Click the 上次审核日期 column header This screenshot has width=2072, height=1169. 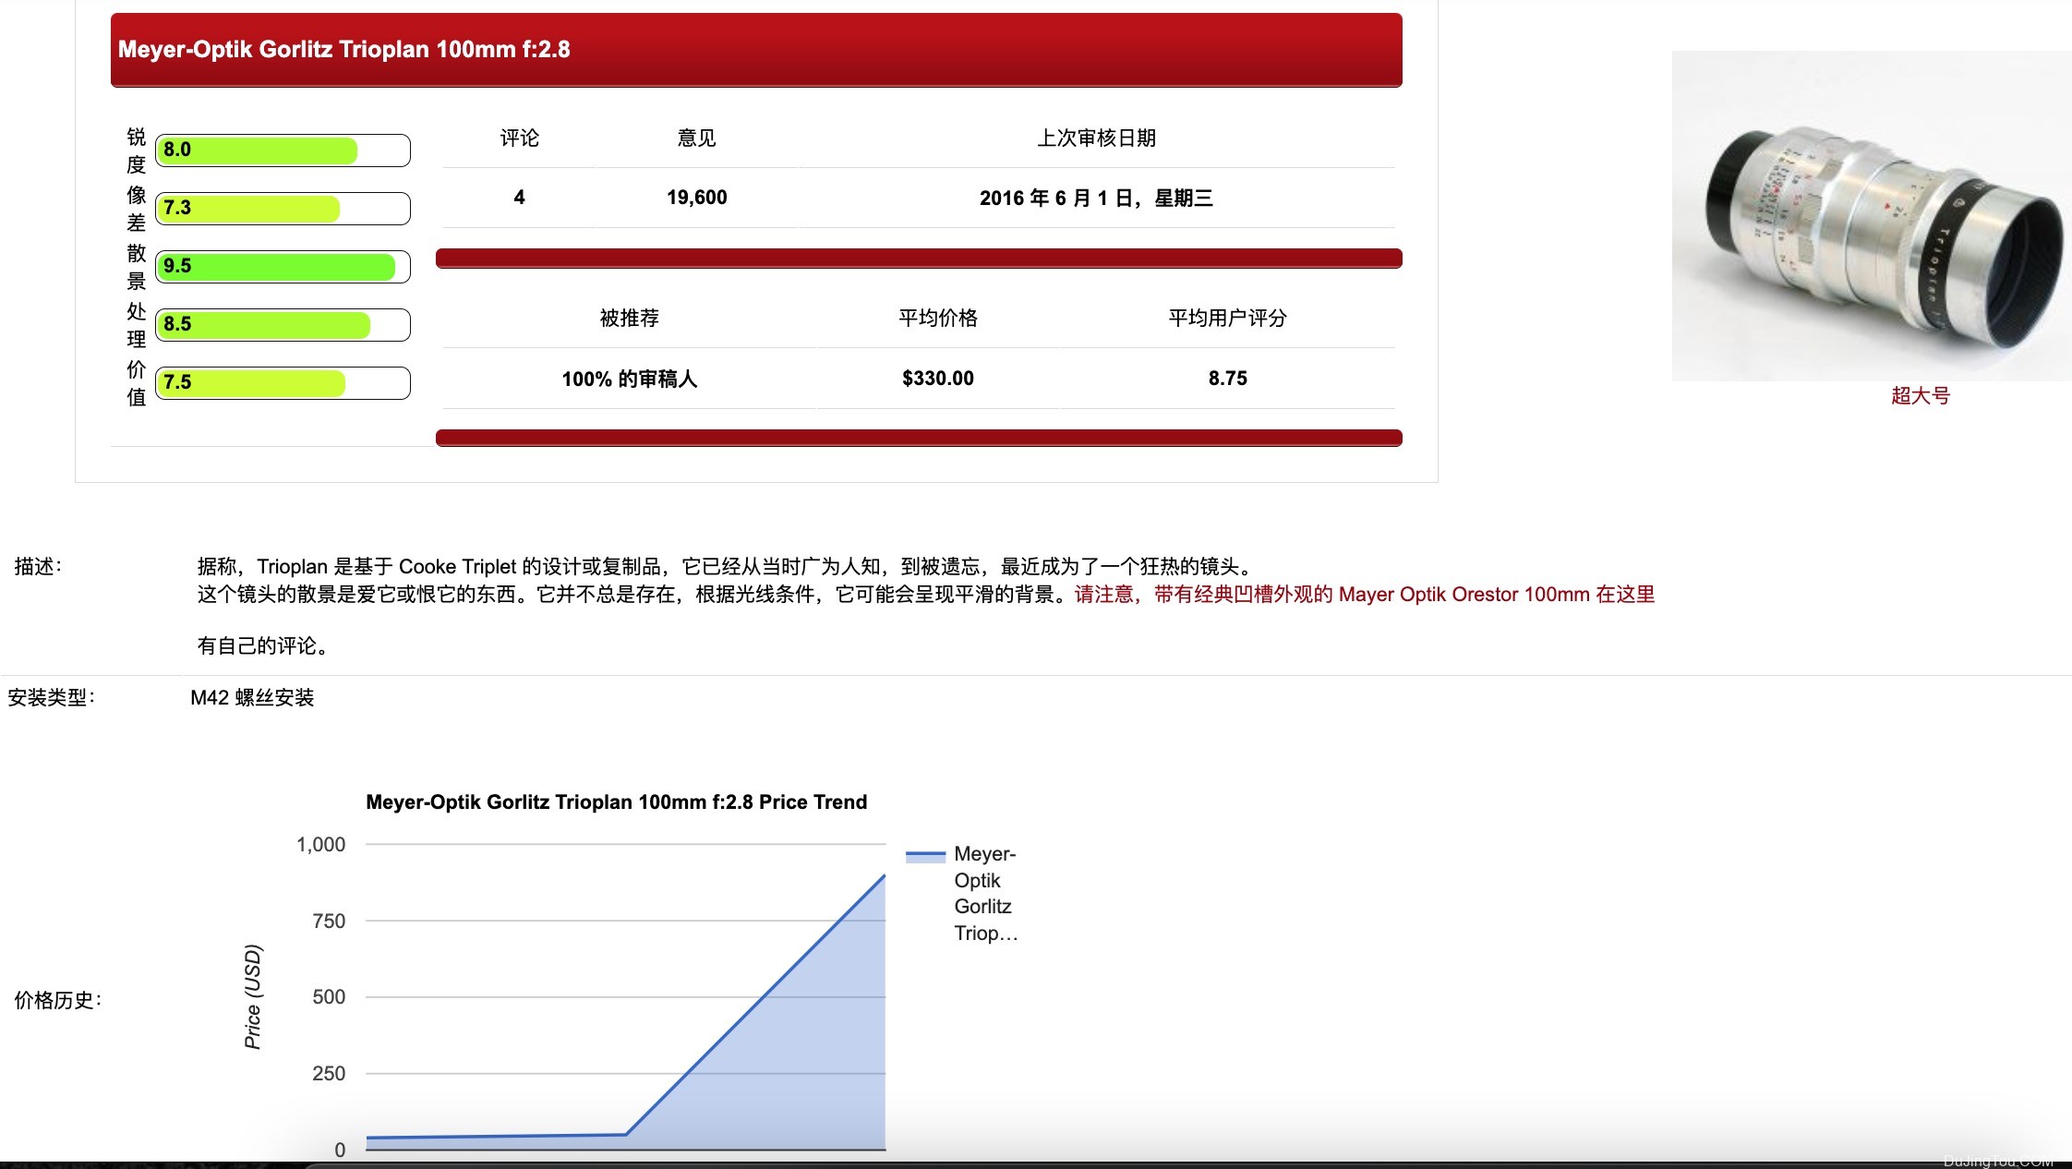(x=1096, y=139)
